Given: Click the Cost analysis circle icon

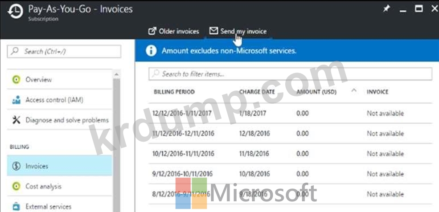Looking at the screenshot, I should tap(16, 186).
